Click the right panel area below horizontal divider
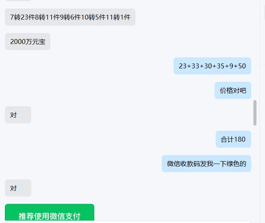The image size is (265, 223). [263, 144]
